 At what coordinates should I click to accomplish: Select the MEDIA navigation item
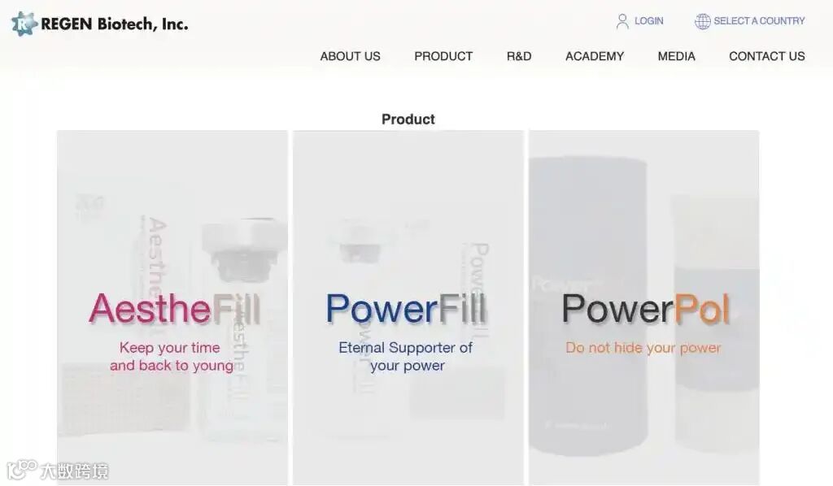(676, 56)
